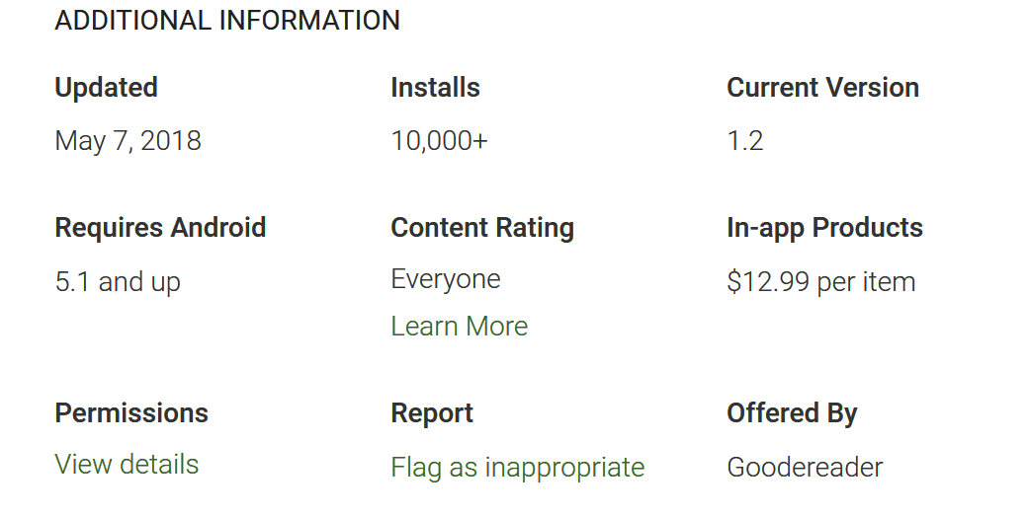
Task: Select the $12.99 per item price
Action: coord(820,282)
